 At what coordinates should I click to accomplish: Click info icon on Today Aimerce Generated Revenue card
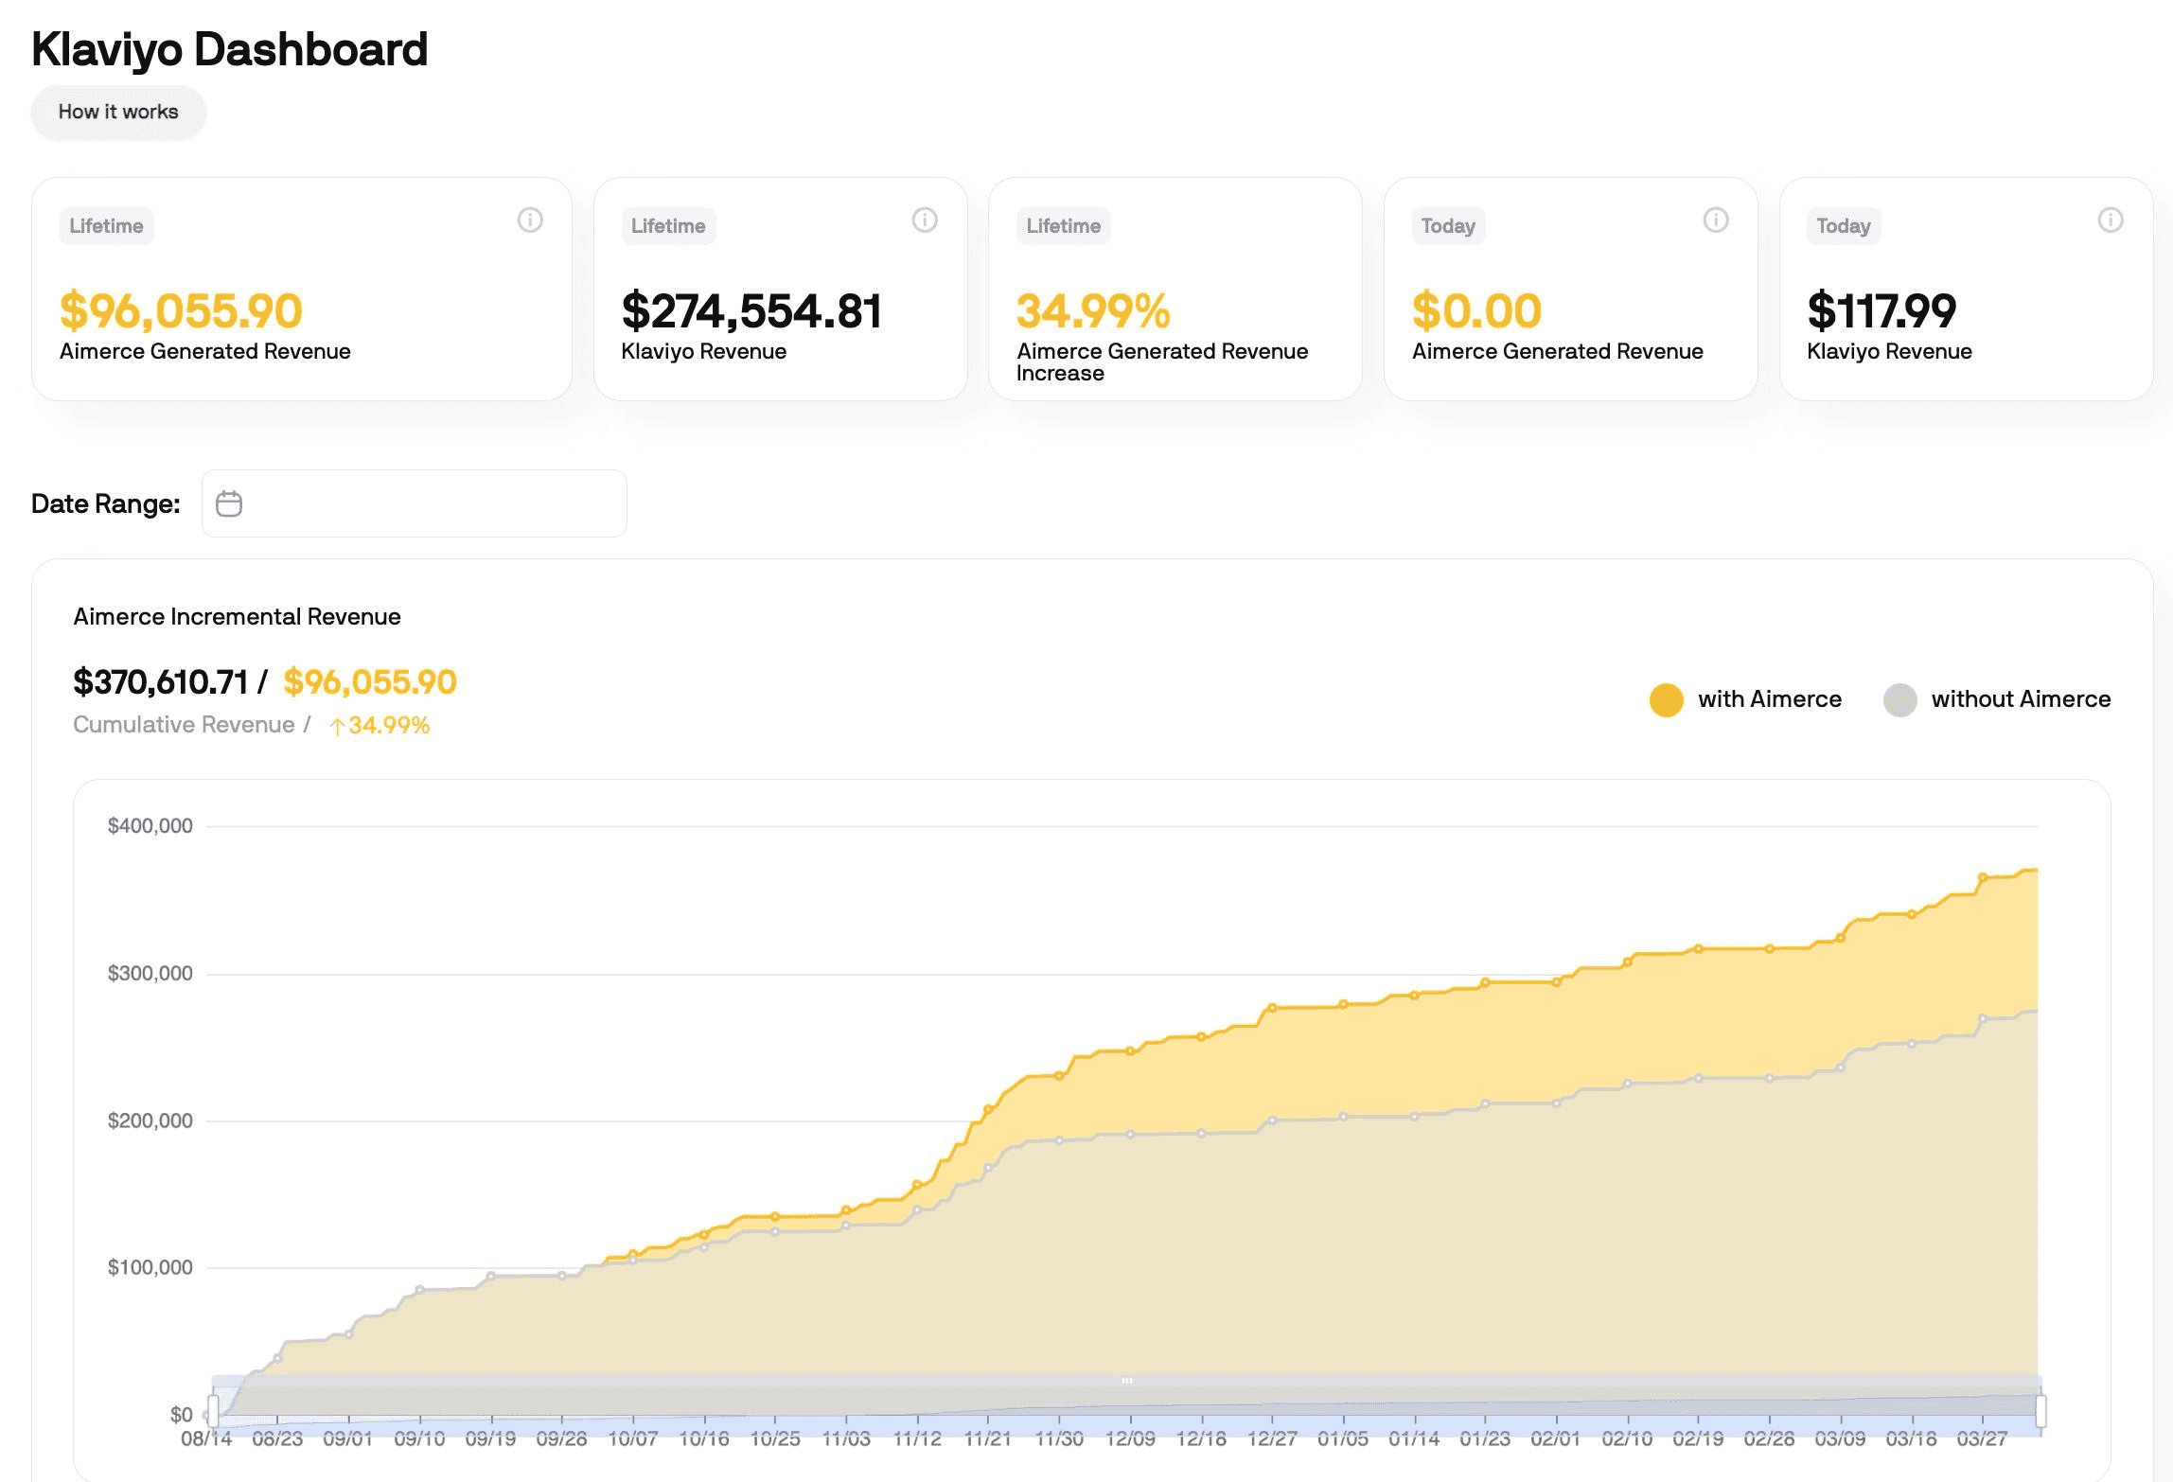click(1716, 221)
